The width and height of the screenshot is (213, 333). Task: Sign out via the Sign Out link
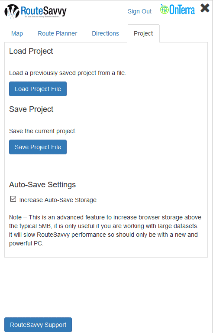[x=139, y=11]
